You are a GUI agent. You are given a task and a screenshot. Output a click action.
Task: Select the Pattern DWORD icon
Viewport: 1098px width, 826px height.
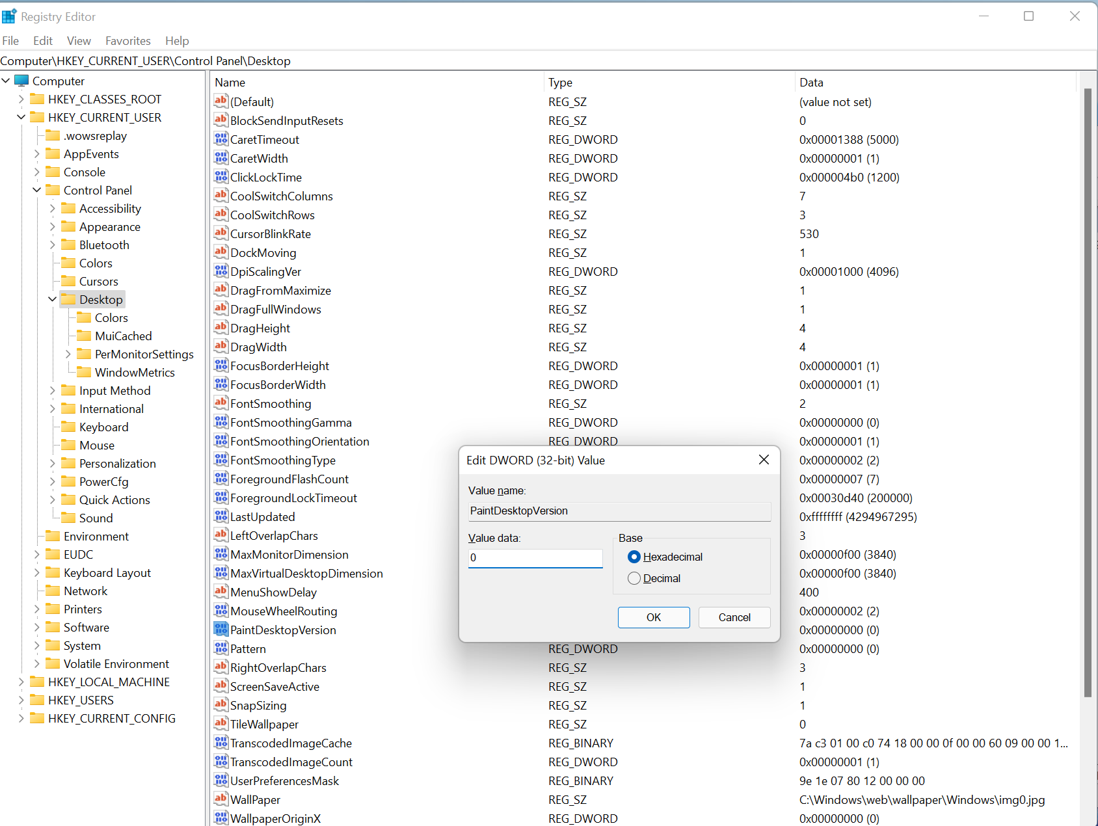pyautogui.click(x=221, y=648)
